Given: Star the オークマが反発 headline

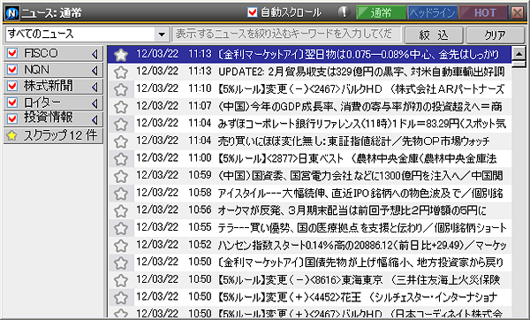Looking at the screenshot, I should tap(121, 211).
